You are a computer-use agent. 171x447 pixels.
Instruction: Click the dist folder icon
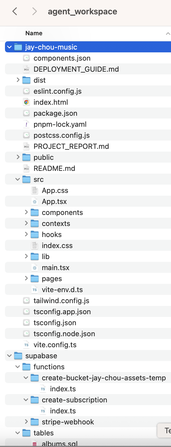pos(26,80)
